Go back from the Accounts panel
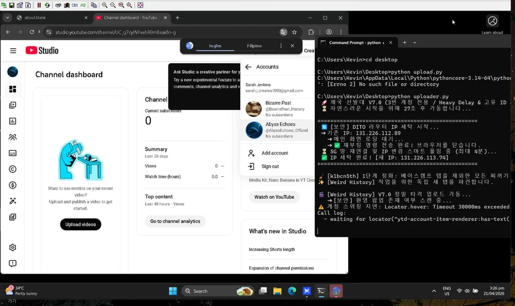The width and height of the screenshot is (515, 306). 248,67
